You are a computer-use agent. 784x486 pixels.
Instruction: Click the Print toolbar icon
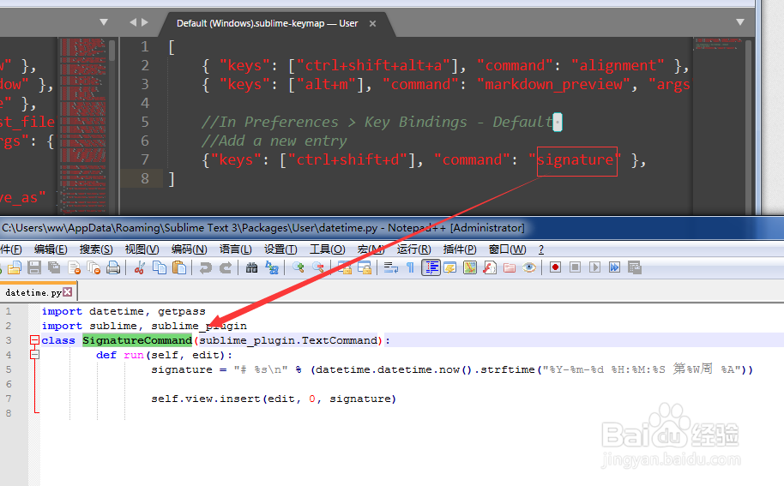point(113,267)
